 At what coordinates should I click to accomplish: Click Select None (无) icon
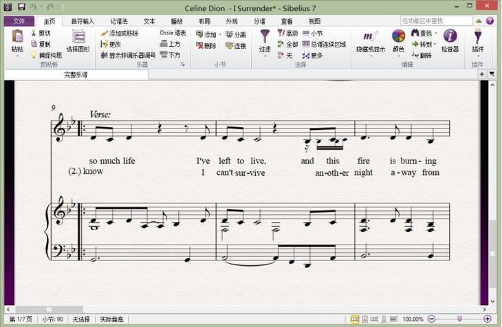pyautogui.click(x=281, y=55)
